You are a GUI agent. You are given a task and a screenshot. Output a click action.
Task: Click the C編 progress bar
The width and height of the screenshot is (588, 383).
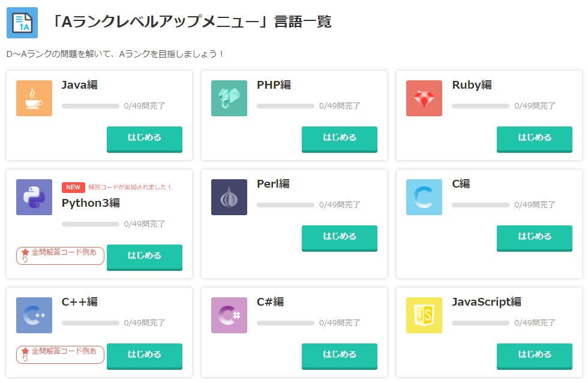(x=481, y=205)
